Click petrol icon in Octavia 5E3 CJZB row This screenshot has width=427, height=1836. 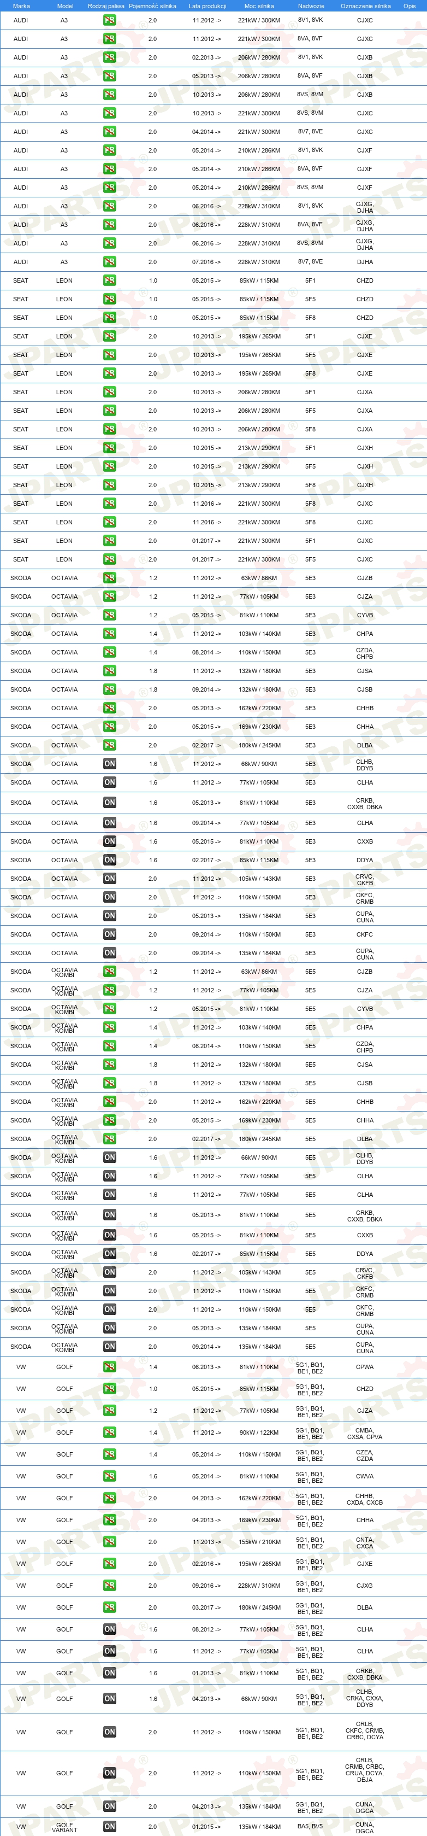coord(110,578)
